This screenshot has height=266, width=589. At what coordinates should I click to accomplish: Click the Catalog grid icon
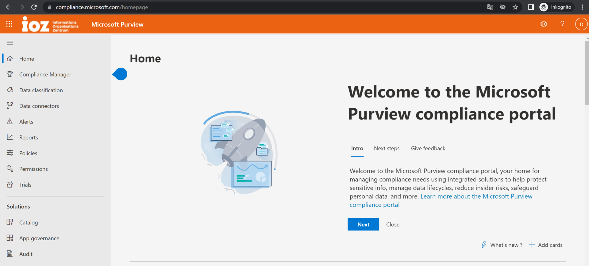(x=10, y=222)
